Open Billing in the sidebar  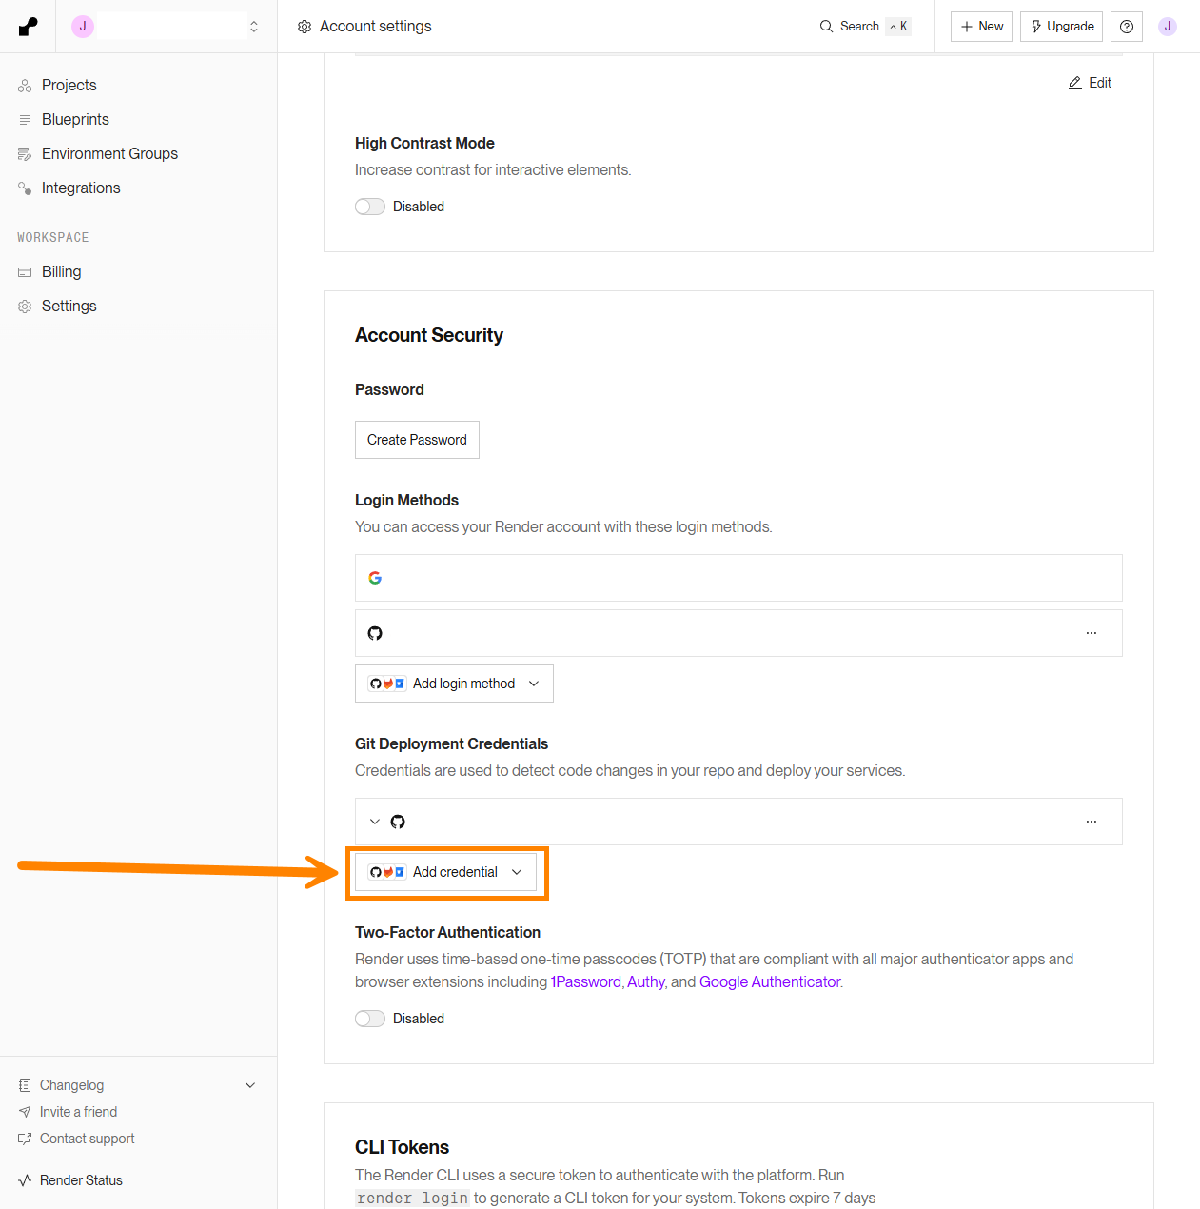pos(61,271)
